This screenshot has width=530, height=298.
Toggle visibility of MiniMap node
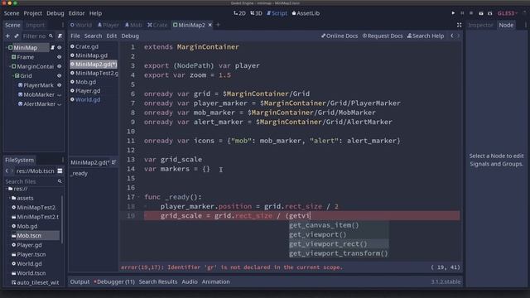60,48
